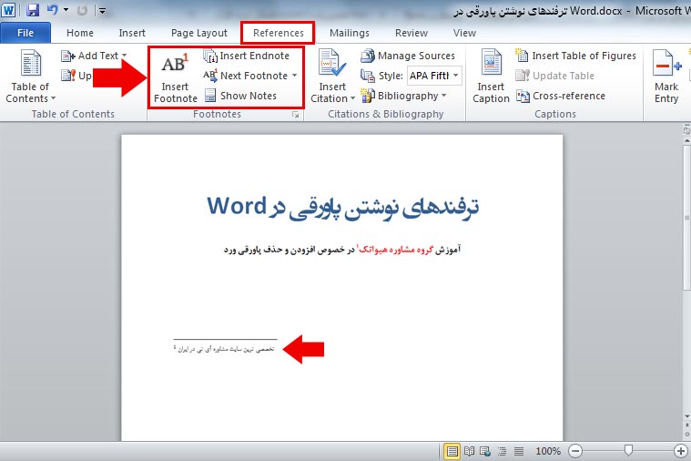
Task: Insert a Cross-reference
Action: [x=561, y=96]
